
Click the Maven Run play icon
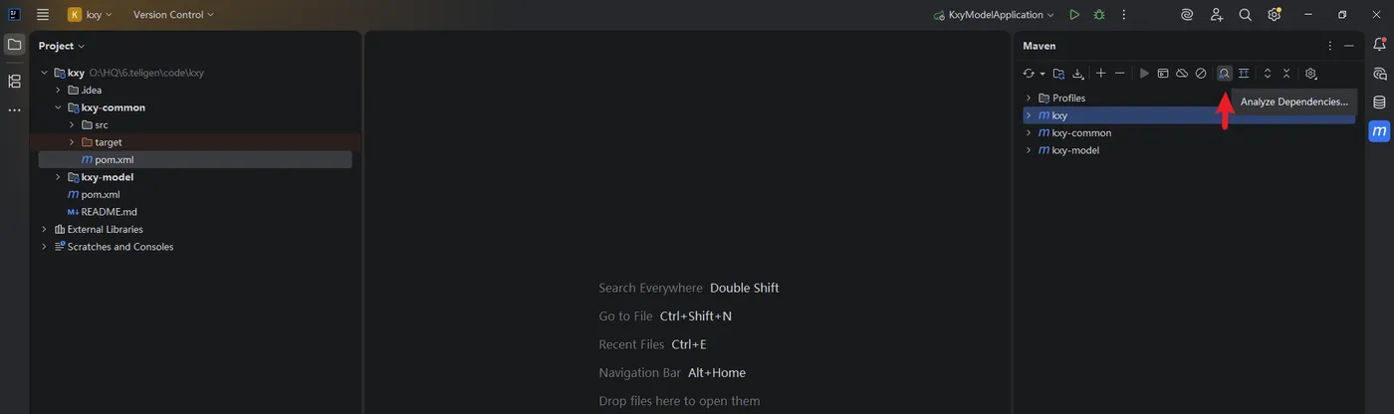(1144, 74)
